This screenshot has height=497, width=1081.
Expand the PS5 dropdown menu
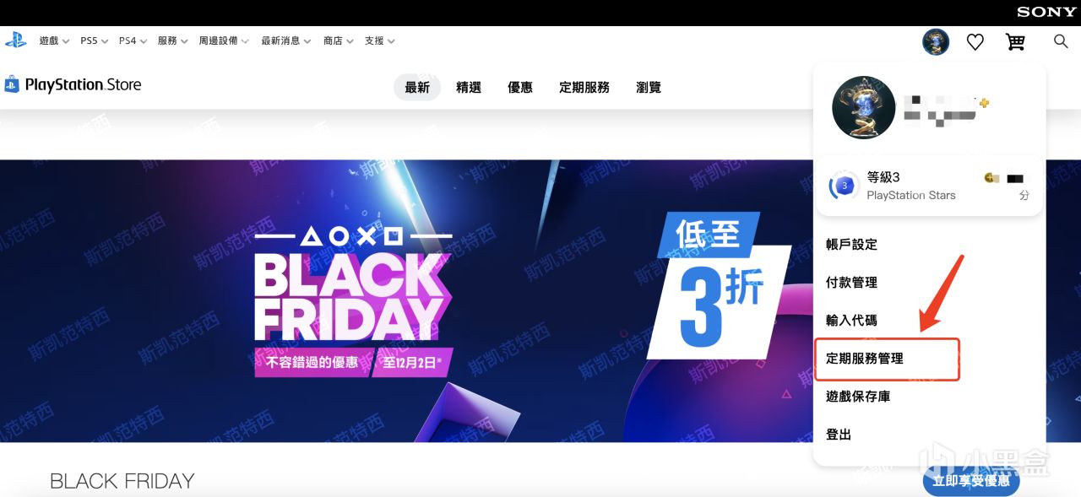(94, 41)
